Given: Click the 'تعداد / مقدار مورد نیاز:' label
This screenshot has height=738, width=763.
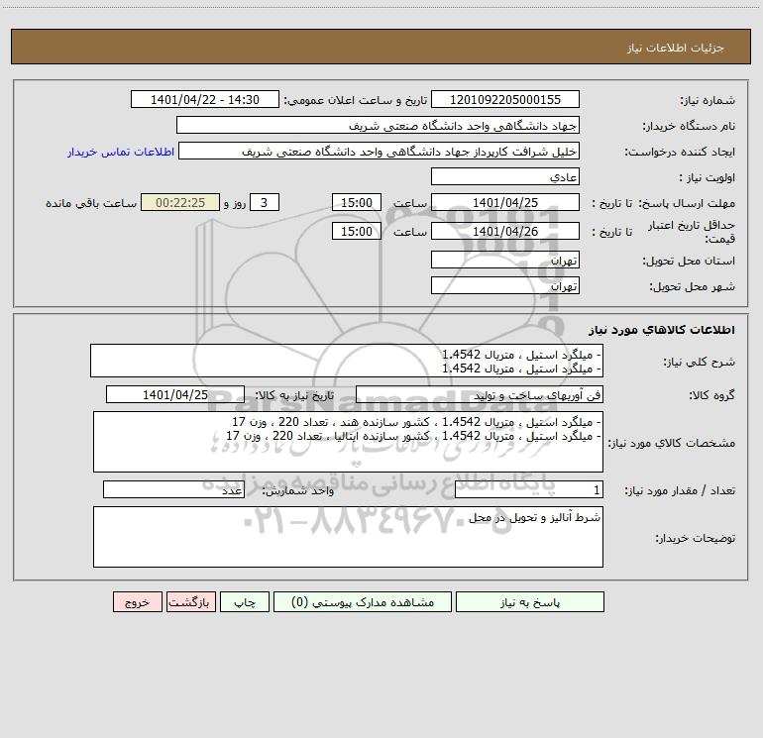Looking at the screenshot, I should pyautogui.click(x=680, y=490).
